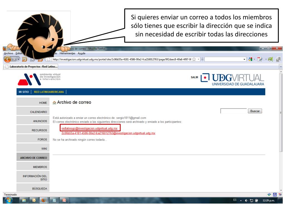
Task: Click the UDG Virtual logo
Action: click(232, 79)
